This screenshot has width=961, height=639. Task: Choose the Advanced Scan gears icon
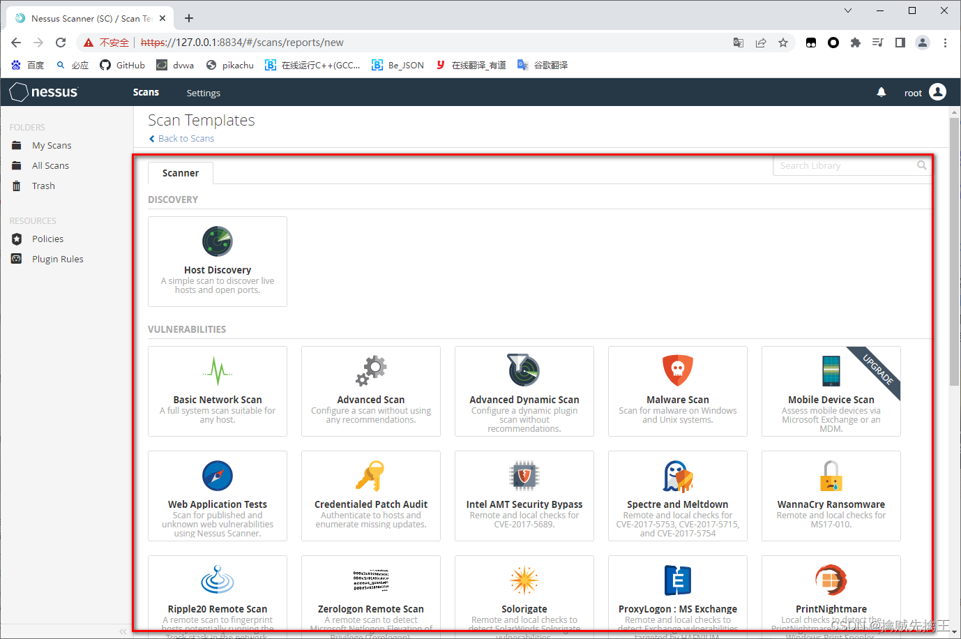[x=371, y=370]
